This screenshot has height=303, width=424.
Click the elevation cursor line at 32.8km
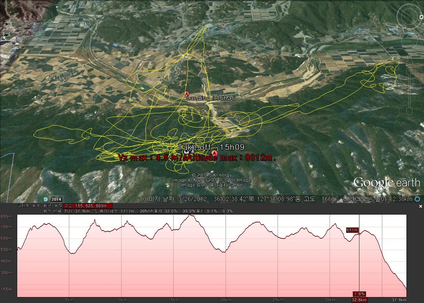click(x=359, y=255)
